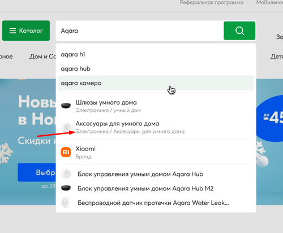
Task: Click the white sensor icon beside Аксесуары для умного дома
Action: click(x=66, y=127)
